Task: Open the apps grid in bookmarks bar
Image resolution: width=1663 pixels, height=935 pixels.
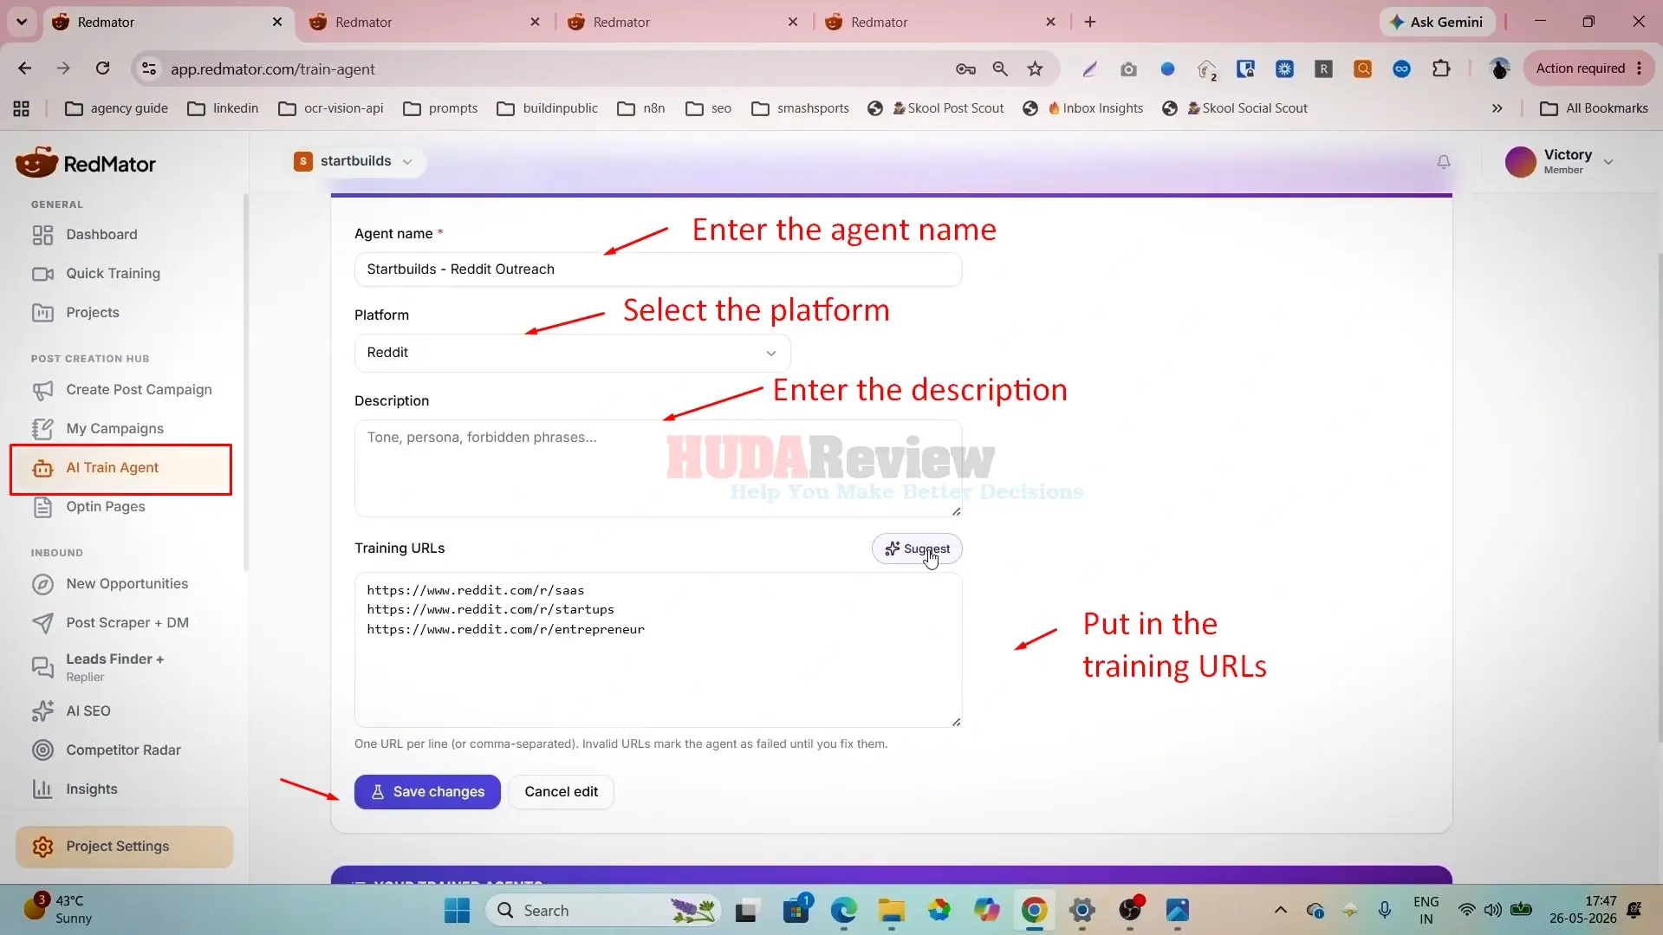Action: (22, 108)
